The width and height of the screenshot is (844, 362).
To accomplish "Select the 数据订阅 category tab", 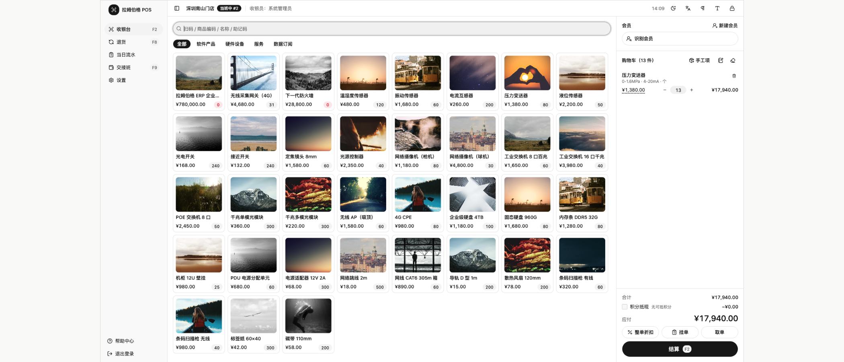I will pyautogui.click(x=283, y=44).
